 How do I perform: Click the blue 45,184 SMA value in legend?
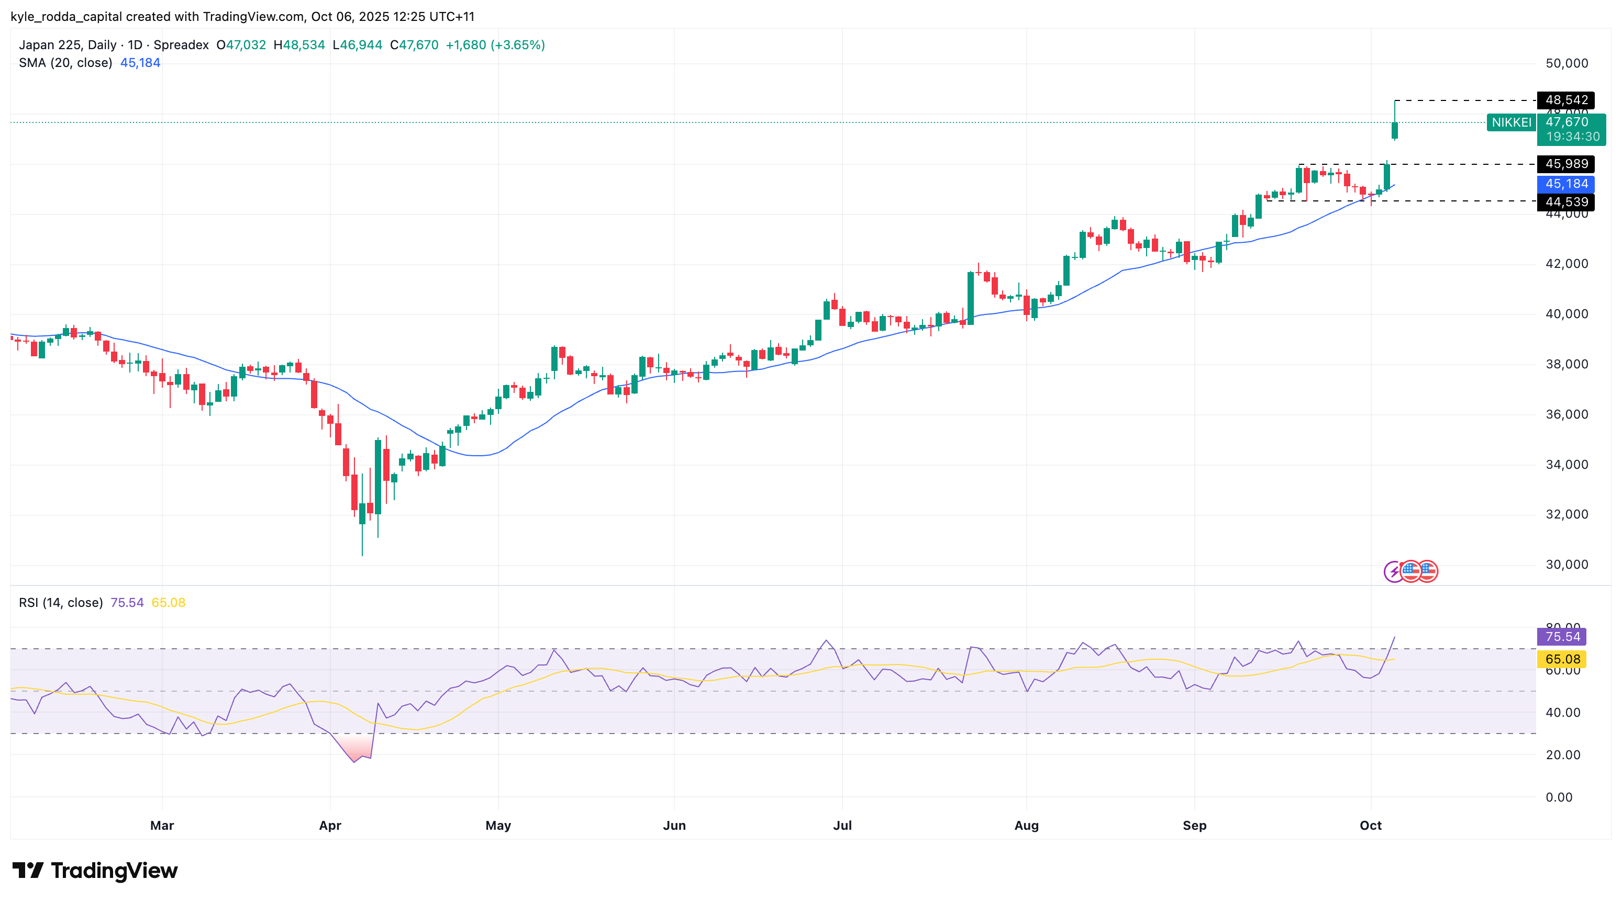point(140,63)
